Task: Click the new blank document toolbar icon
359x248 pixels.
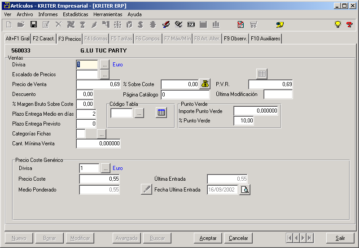Action: point(9,25)
